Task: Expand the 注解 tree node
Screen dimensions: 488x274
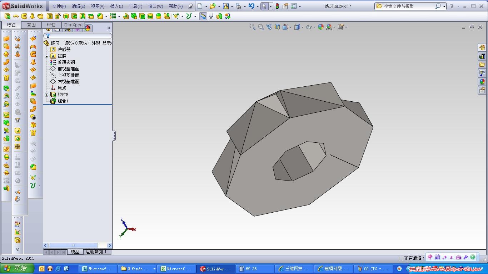Action: 47,56
